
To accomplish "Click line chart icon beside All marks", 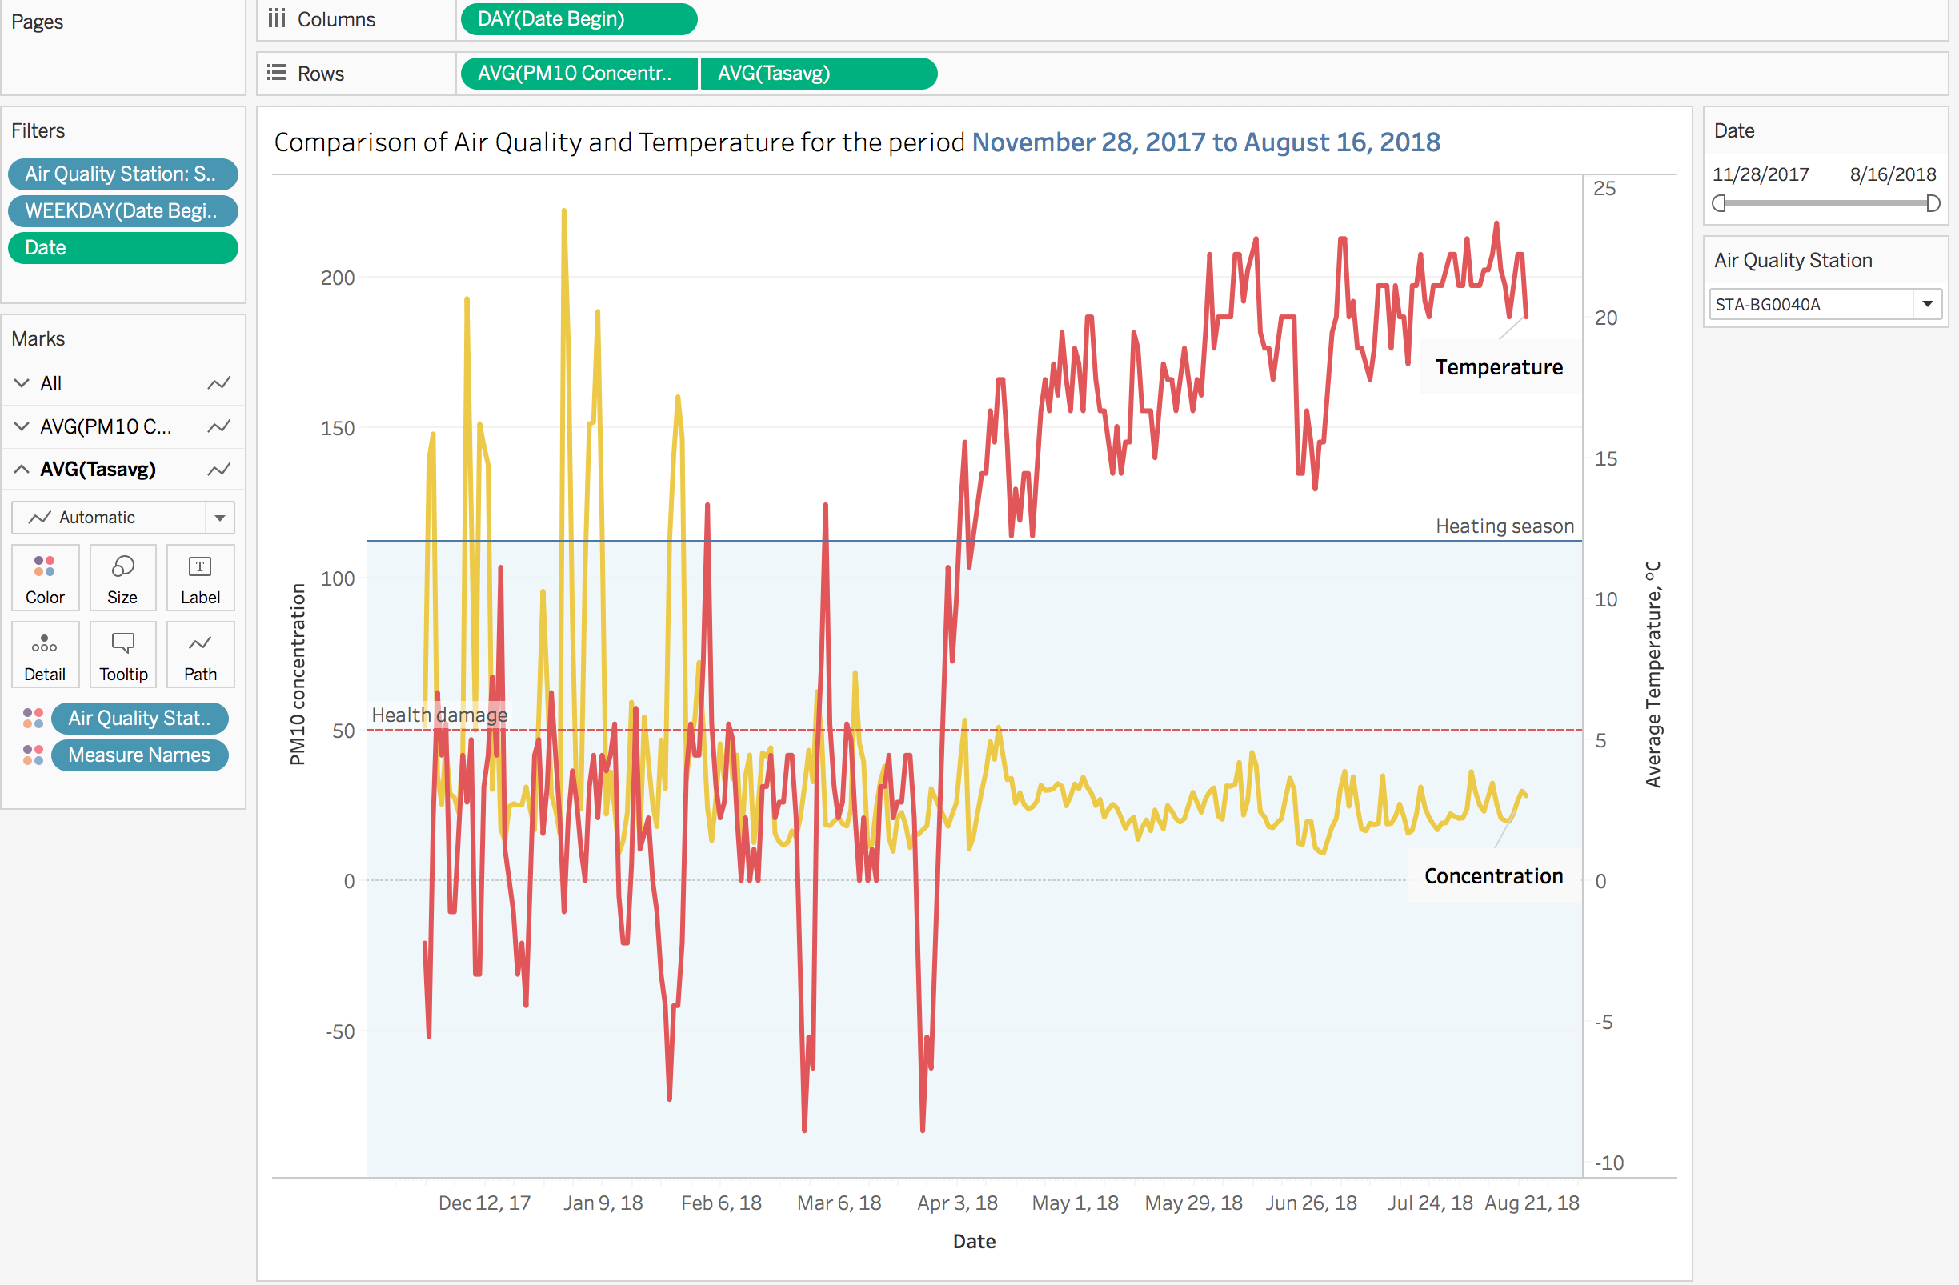I will (219, 383).
